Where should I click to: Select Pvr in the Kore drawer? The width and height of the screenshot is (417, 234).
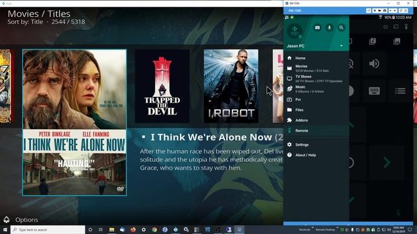coord(316,99)
